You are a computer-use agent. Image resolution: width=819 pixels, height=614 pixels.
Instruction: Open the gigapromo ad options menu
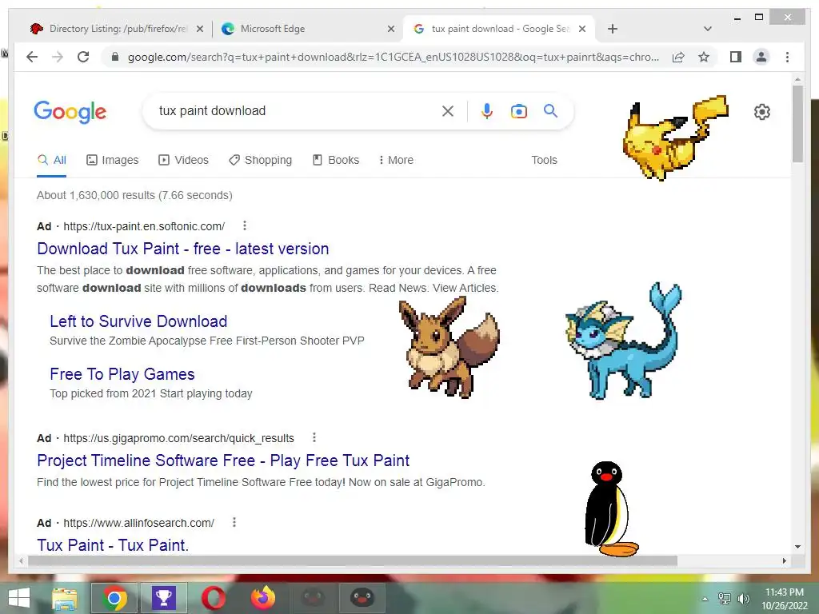[314, 437]
